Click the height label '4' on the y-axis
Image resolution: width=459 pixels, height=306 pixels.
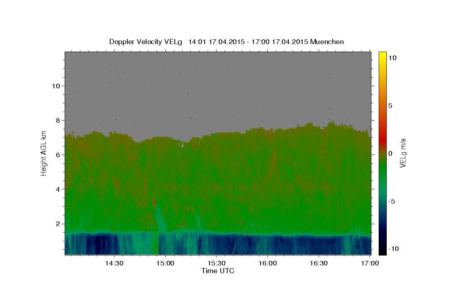coord(58,189)
